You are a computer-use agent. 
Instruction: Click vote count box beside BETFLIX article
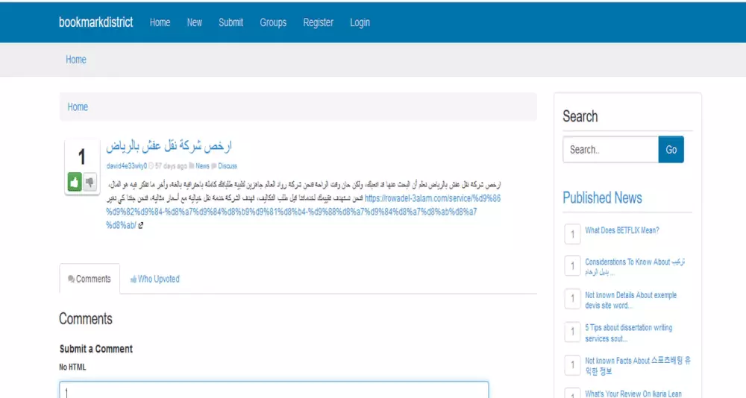(x=572, y=234)
